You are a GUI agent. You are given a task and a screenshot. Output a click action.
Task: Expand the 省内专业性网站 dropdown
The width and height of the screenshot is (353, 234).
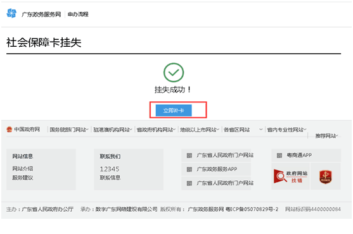[x=286, y=130]
